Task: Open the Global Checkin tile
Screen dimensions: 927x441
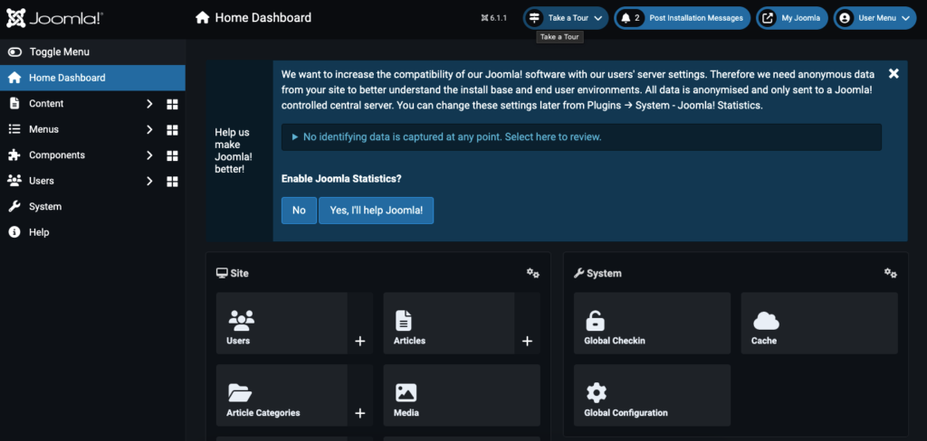Action: click(652, 324)
